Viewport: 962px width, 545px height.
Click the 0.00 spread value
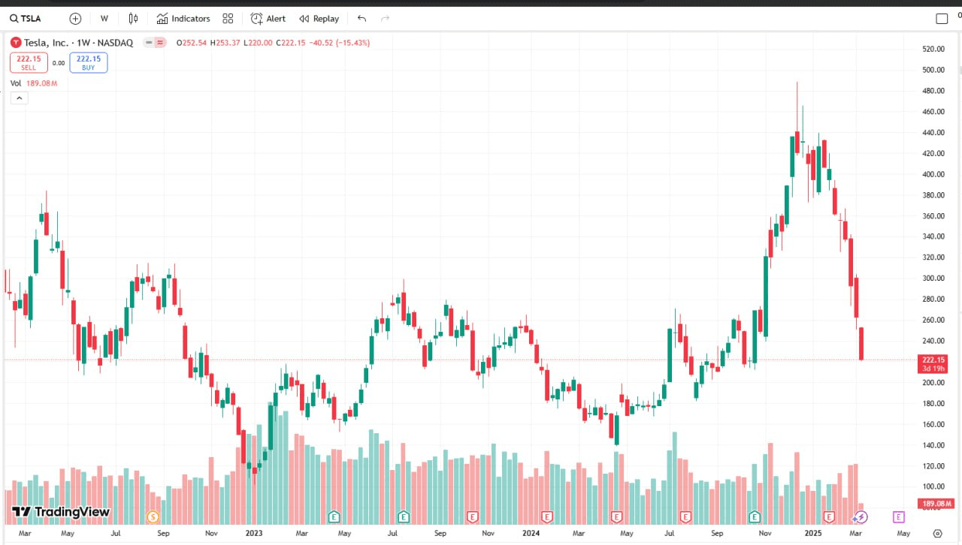coord(59,63)
